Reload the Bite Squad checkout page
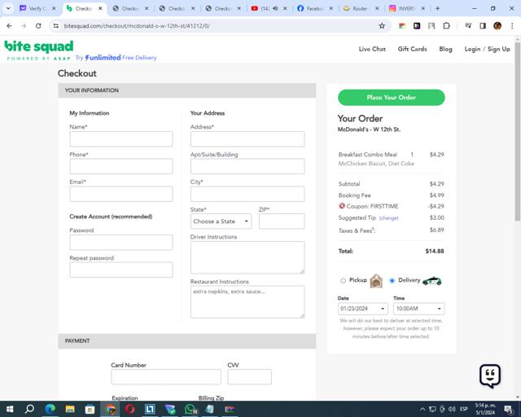The image size is (521, 417). click(38, 25)
